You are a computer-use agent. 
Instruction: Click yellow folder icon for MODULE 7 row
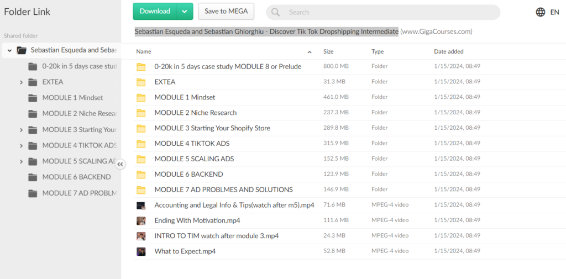coord(141,190)
